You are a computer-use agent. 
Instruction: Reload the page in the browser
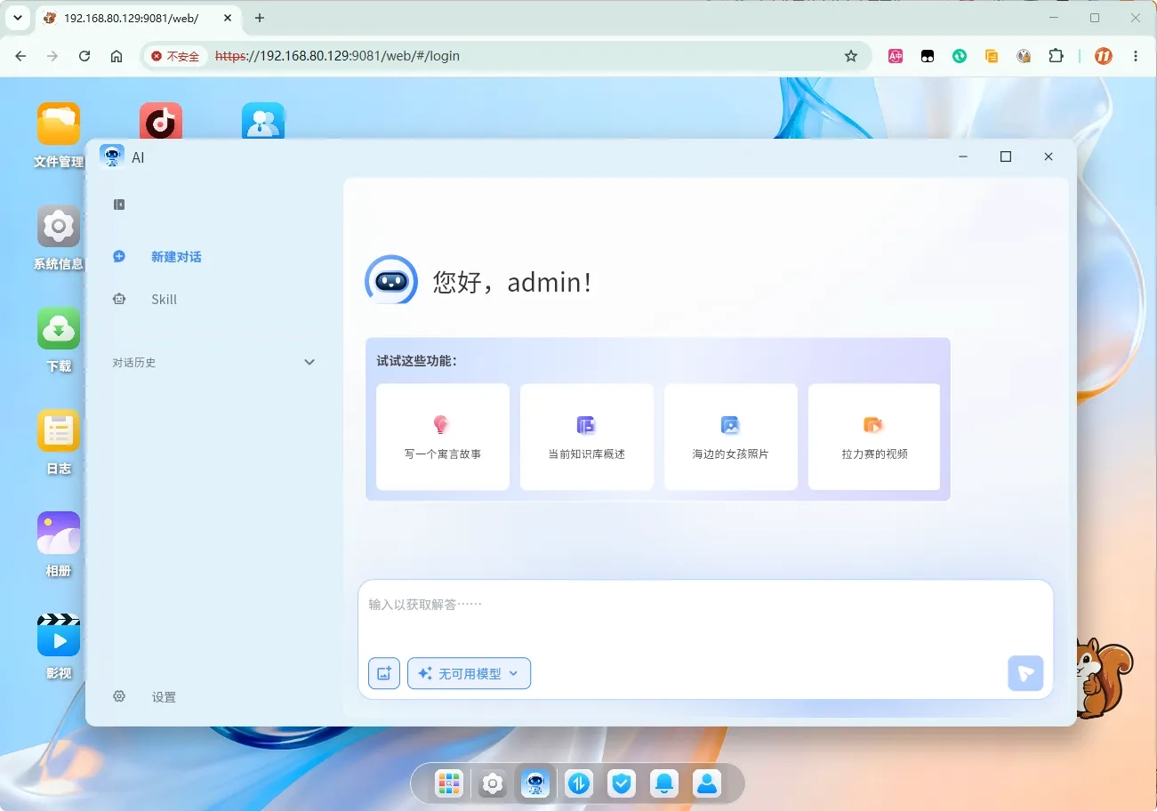point(84,56)
